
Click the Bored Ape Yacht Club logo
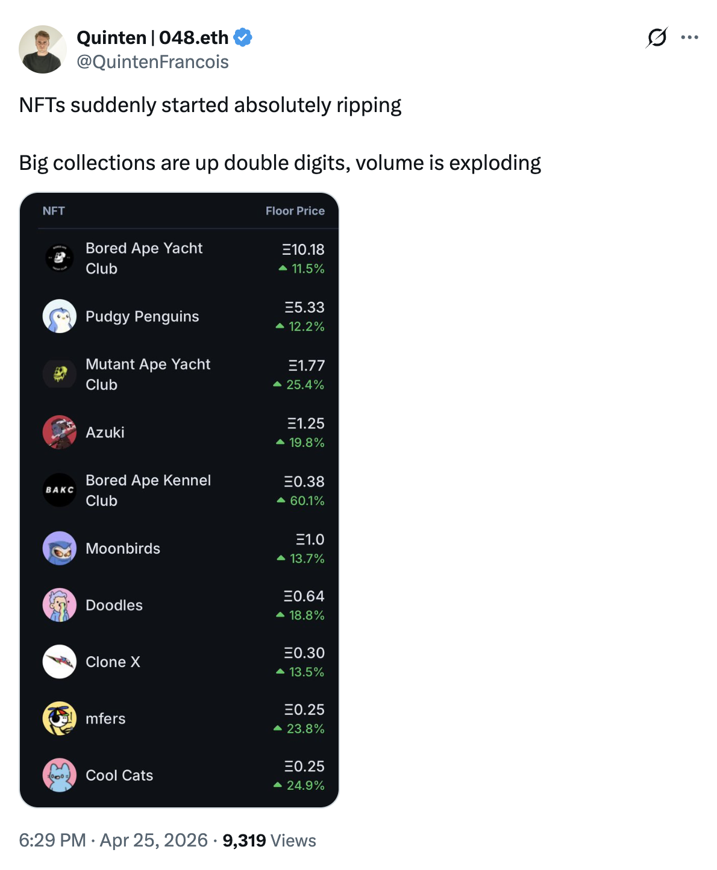60,258
